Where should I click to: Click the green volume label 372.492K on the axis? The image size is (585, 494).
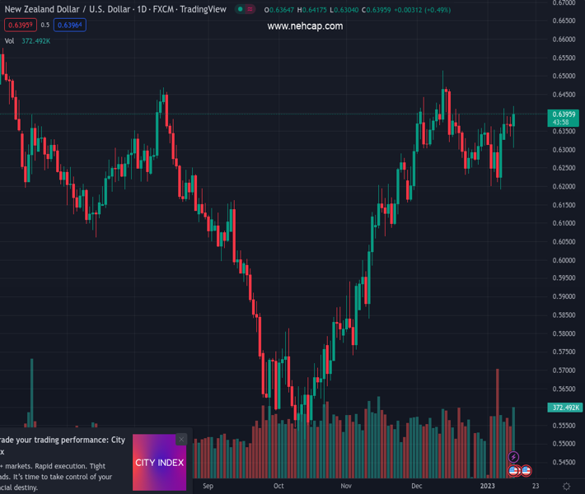tap(564, 408)
